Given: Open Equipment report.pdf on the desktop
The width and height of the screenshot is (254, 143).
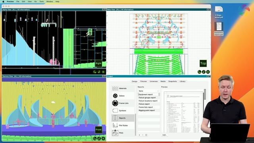Looking at the screenshot, I should (x=219, y=29).
